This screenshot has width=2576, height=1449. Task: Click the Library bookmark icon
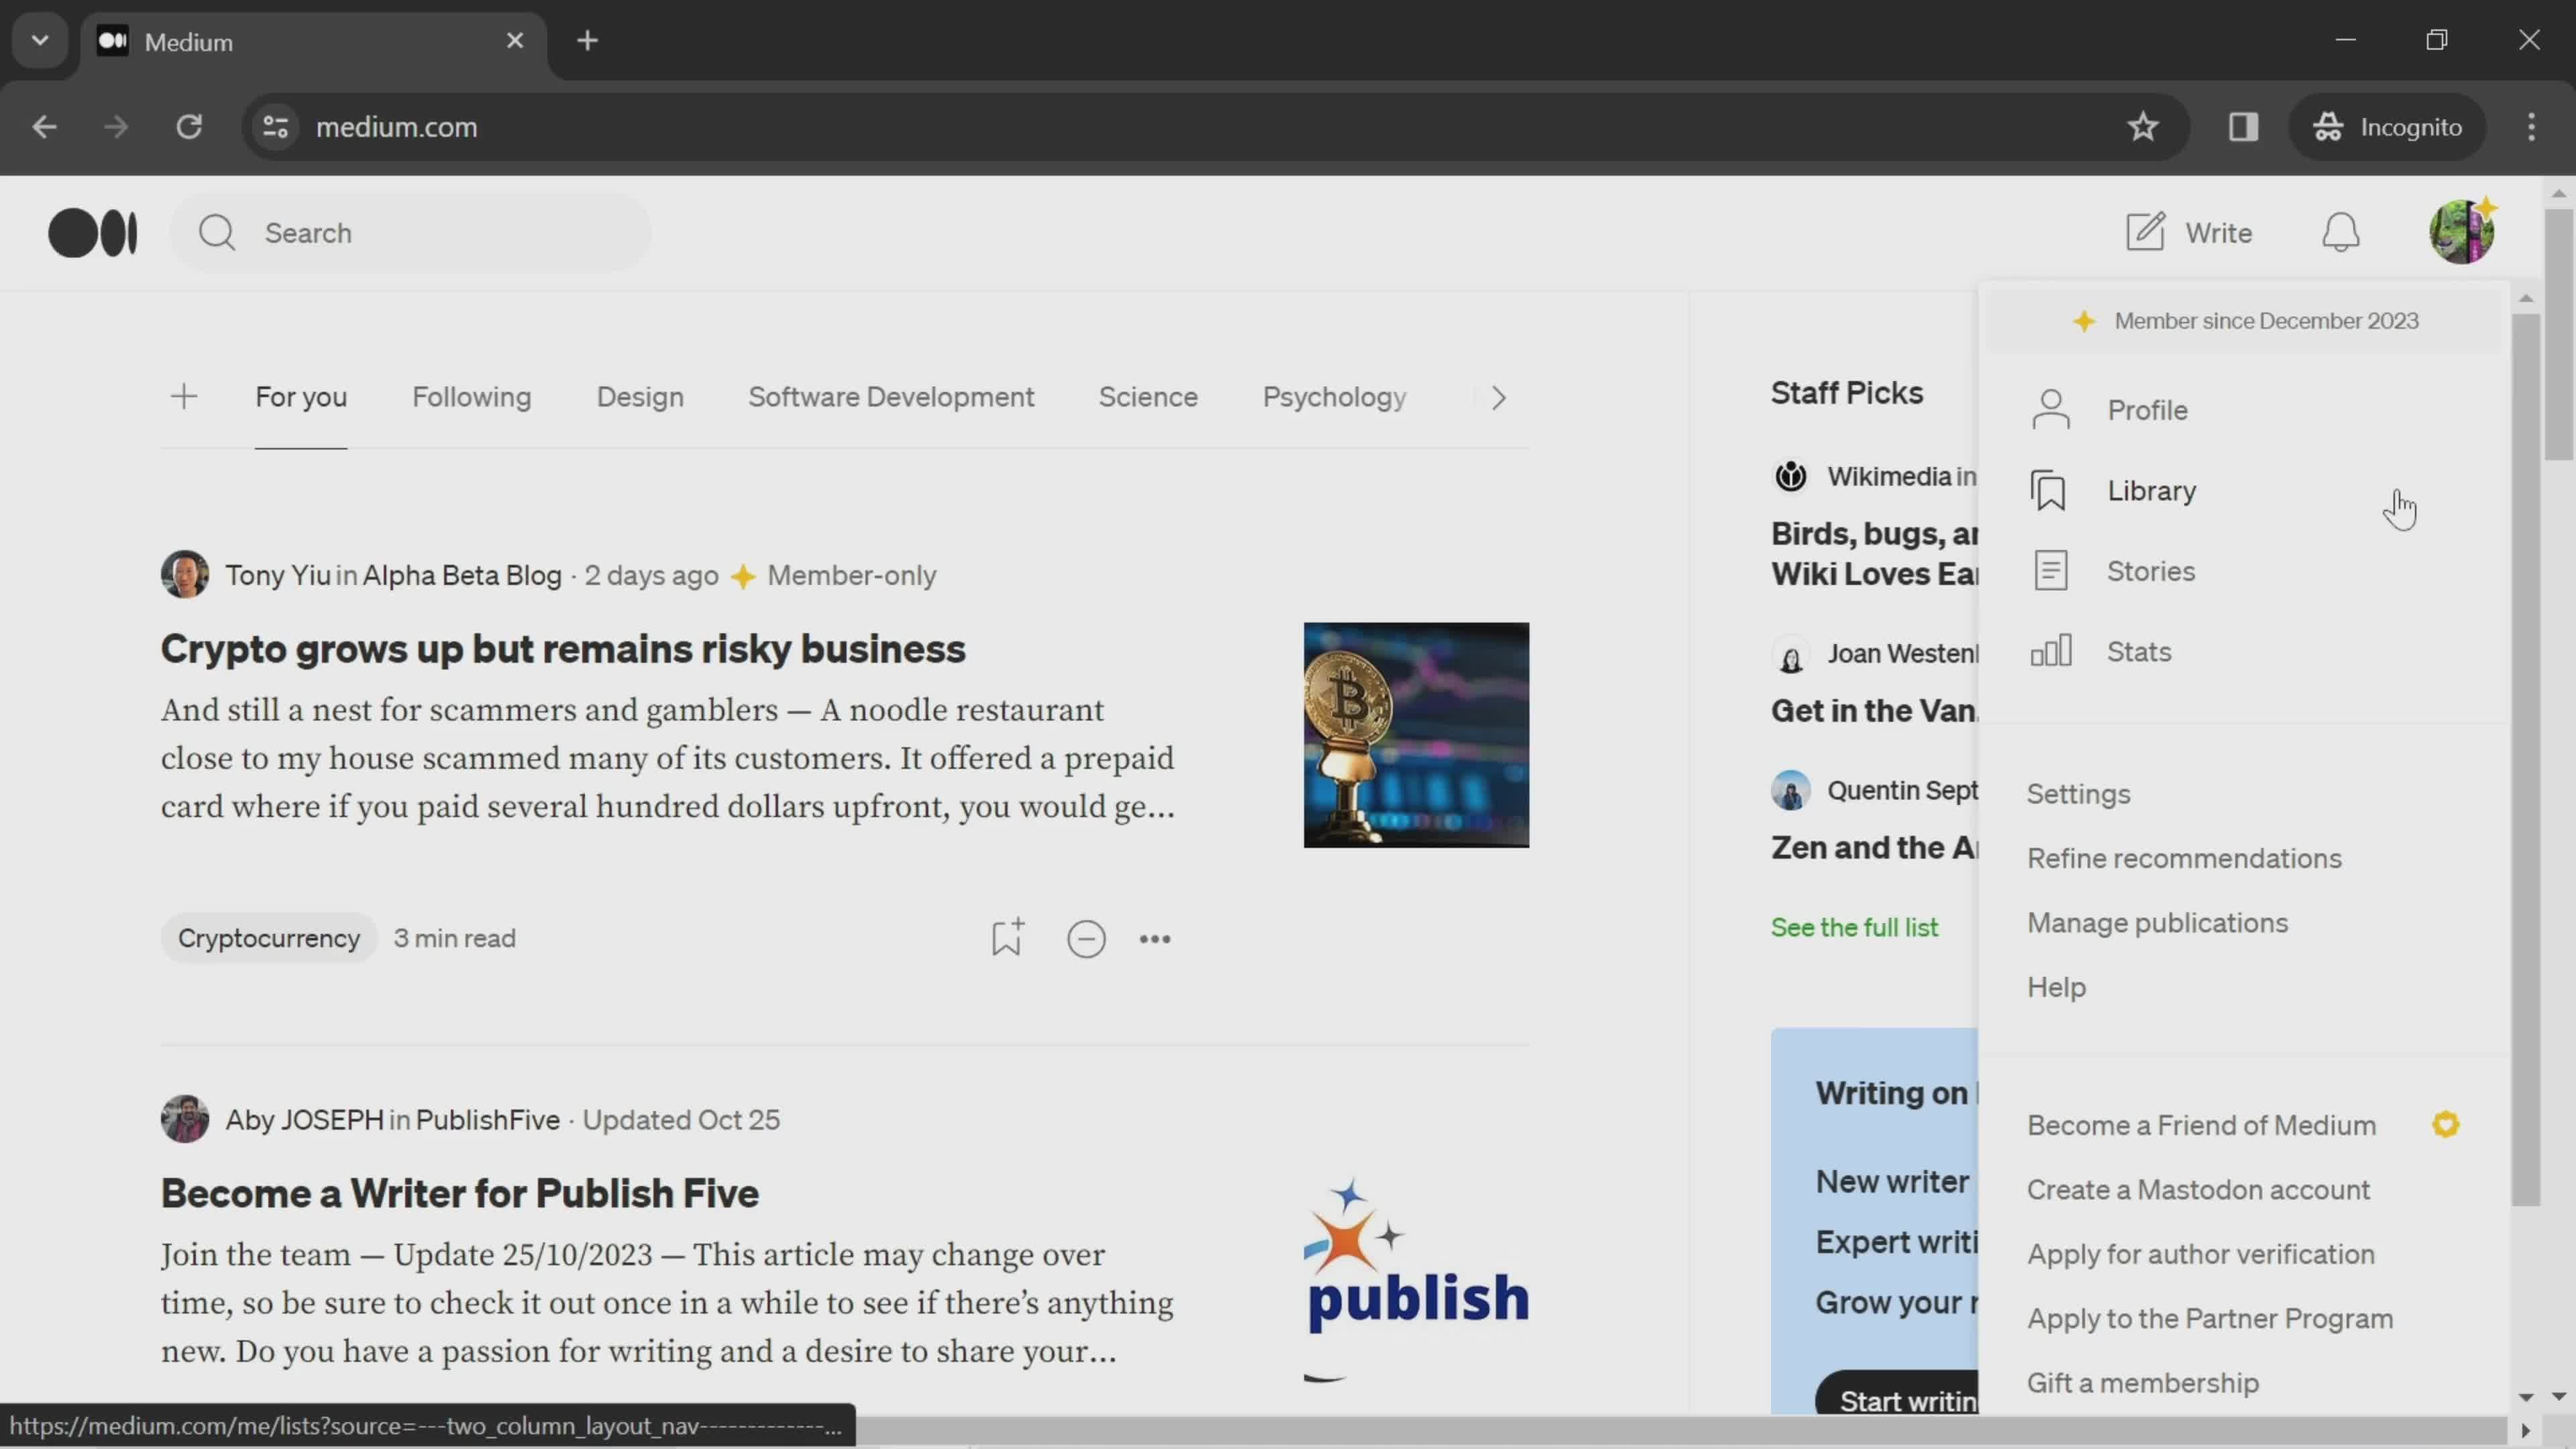click(2049, 491)
